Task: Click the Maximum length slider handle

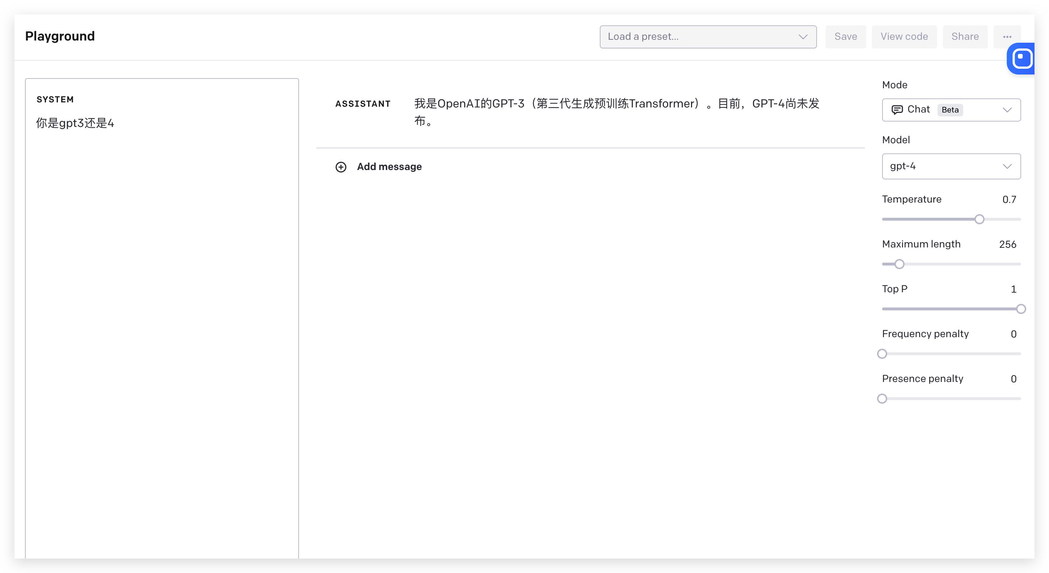Action: click(x=899, y=264)
